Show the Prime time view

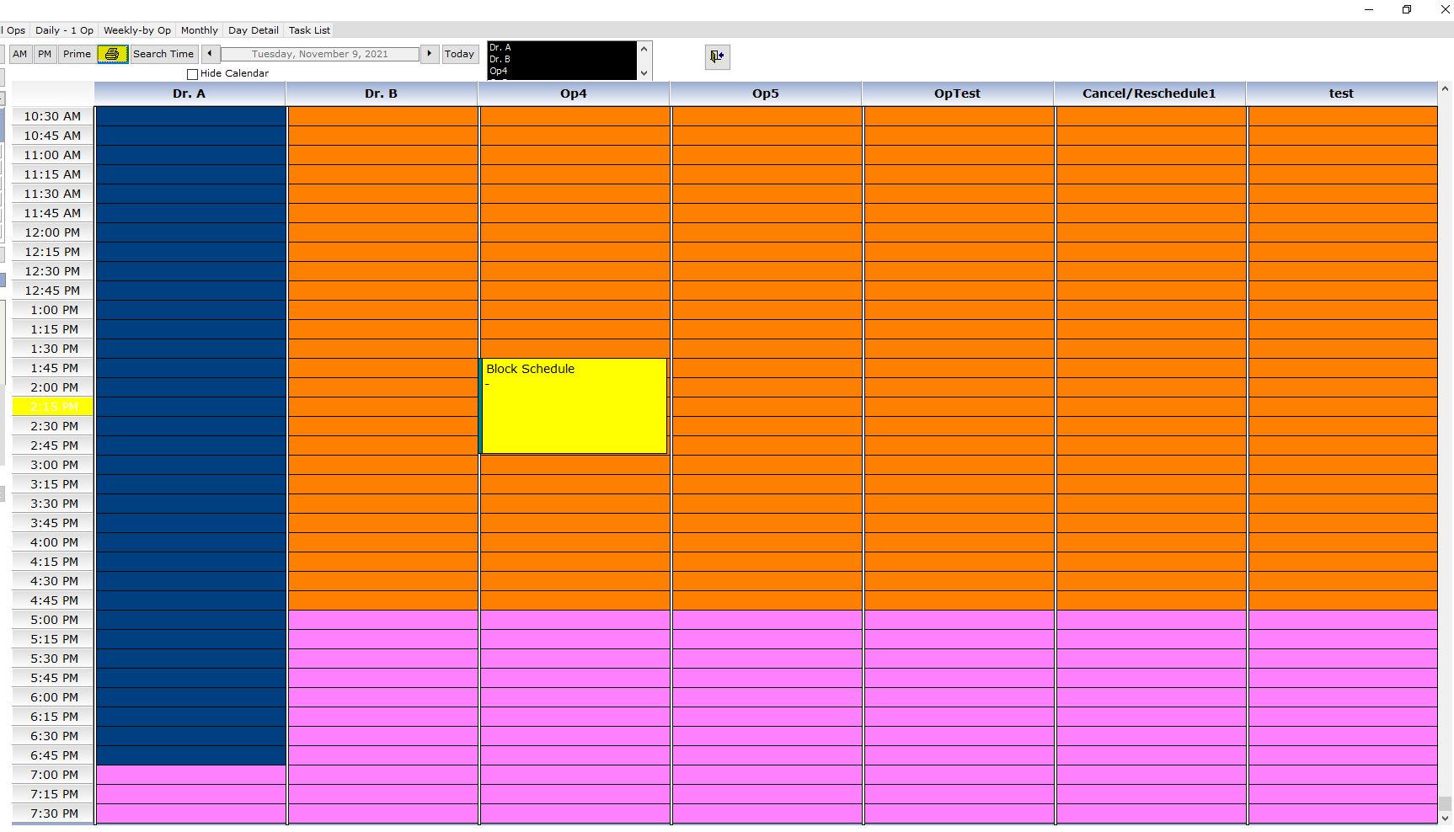(x=77, y=54)
